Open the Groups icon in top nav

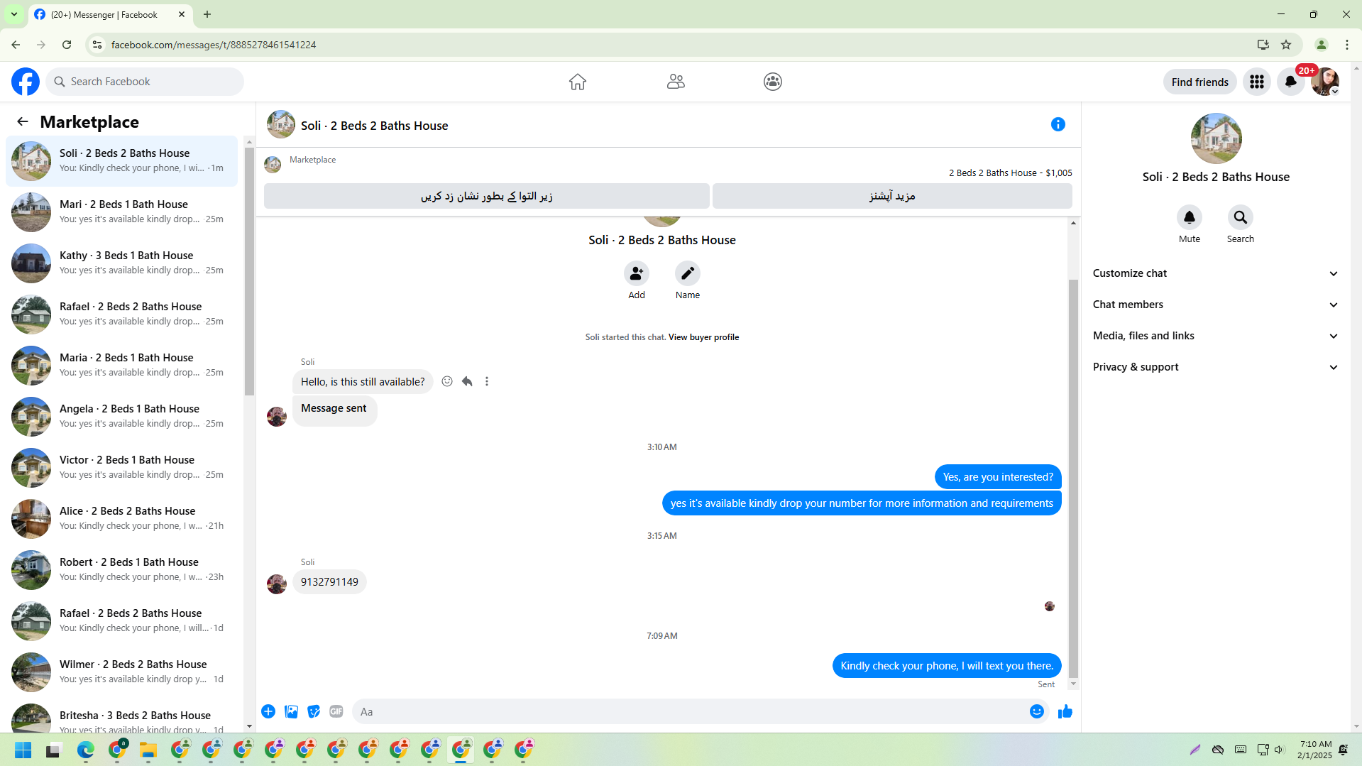(x=773, y=82)
